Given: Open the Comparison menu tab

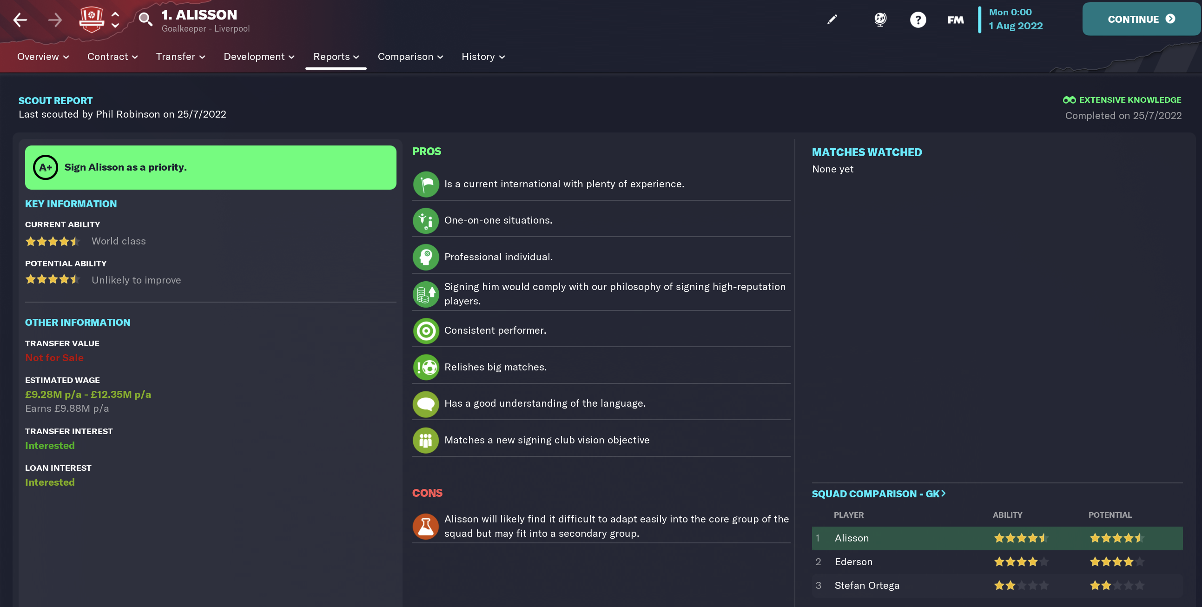Looking at the screenshot, I should 410,57.
